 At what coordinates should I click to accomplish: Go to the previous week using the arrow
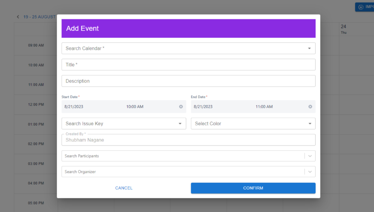(x=18, y=17)
